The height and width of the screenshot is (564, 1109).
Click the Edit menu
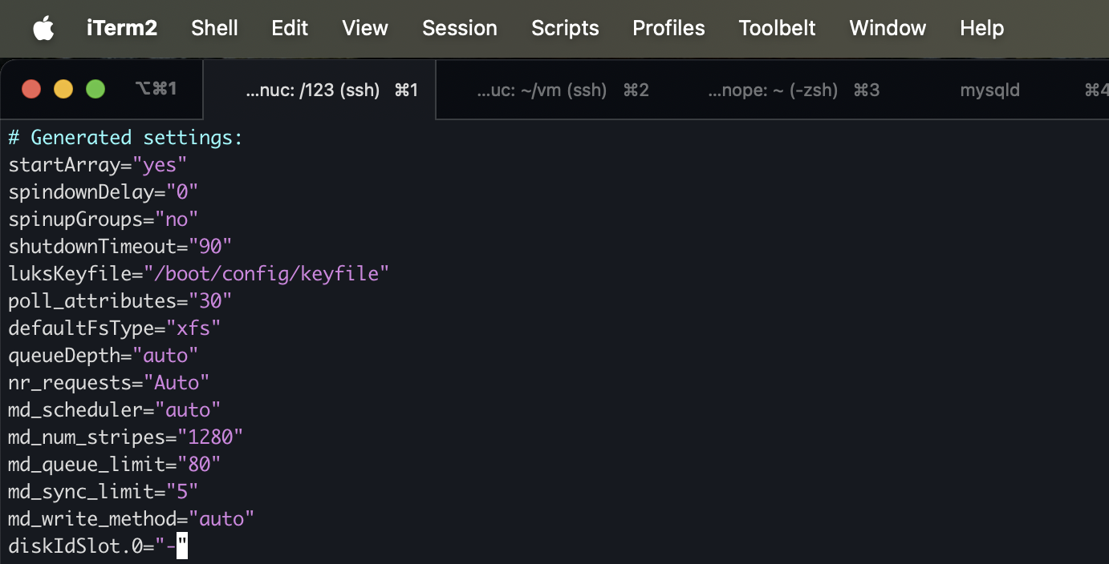290,29
